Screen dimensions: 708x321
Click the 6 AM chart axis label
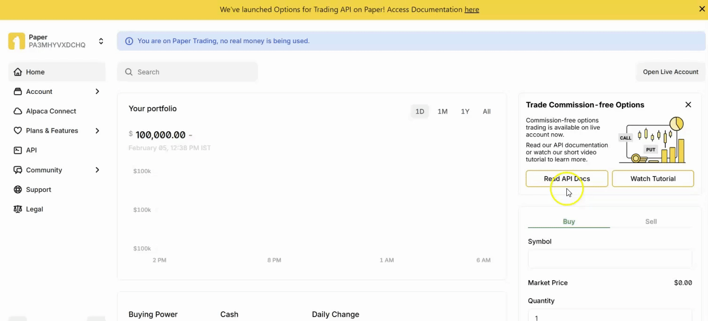[483, 260]
